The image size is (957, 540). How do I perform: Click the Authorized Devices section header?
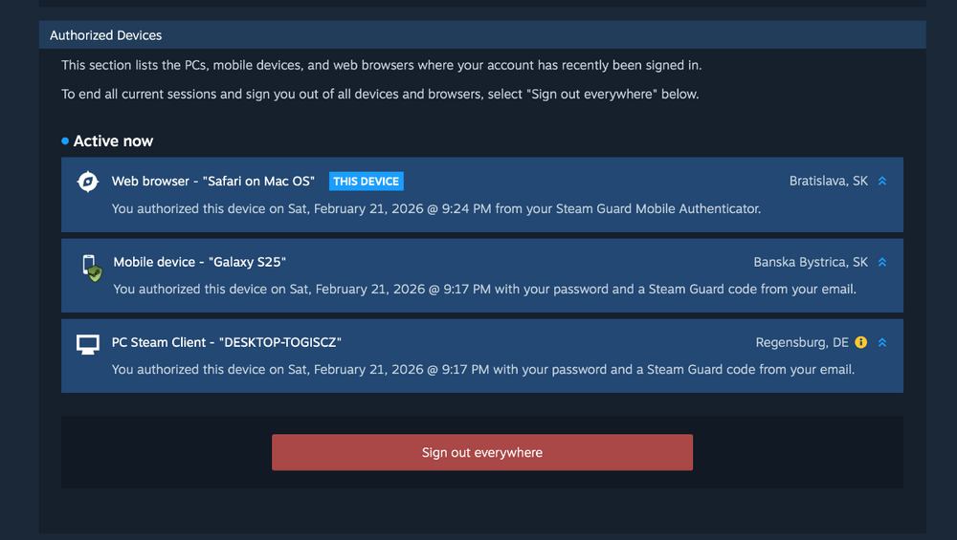pyautogui.click(x=106, y=35)
